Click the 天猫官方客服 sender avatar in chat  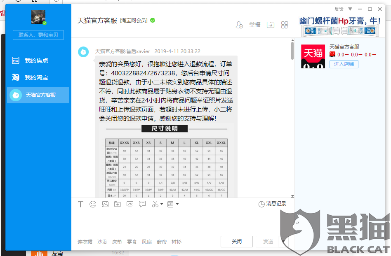coord(83,52)
